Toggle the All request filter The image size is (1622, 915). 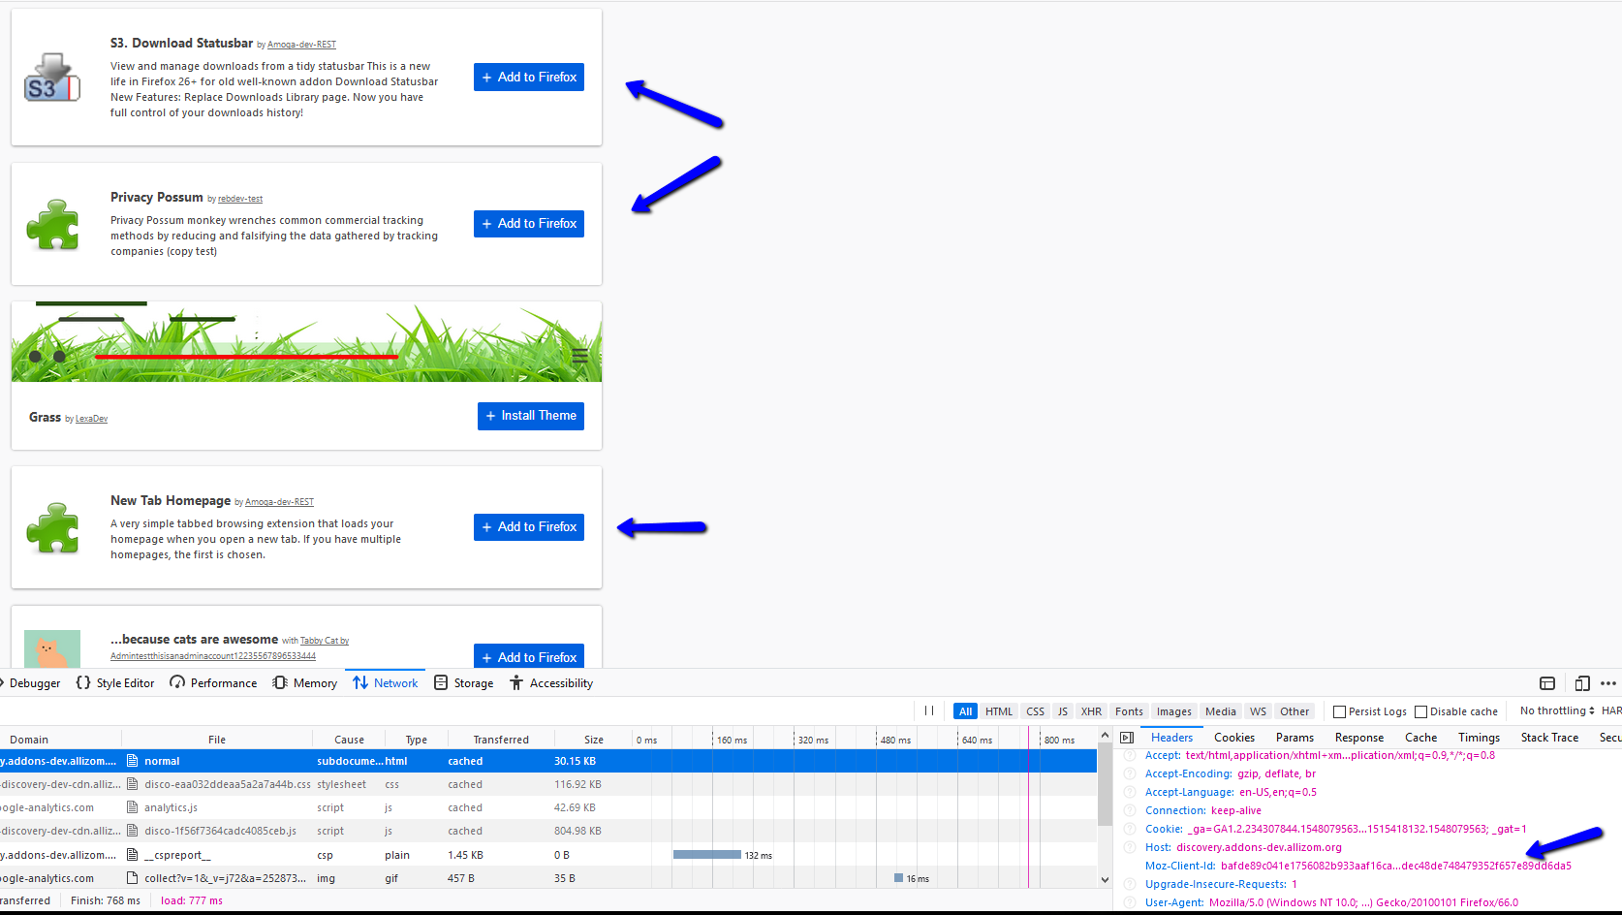(x=965, y=711)
